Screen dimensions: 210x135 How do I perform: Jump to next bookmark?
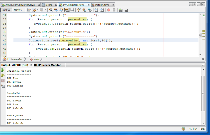pos(84,10)
